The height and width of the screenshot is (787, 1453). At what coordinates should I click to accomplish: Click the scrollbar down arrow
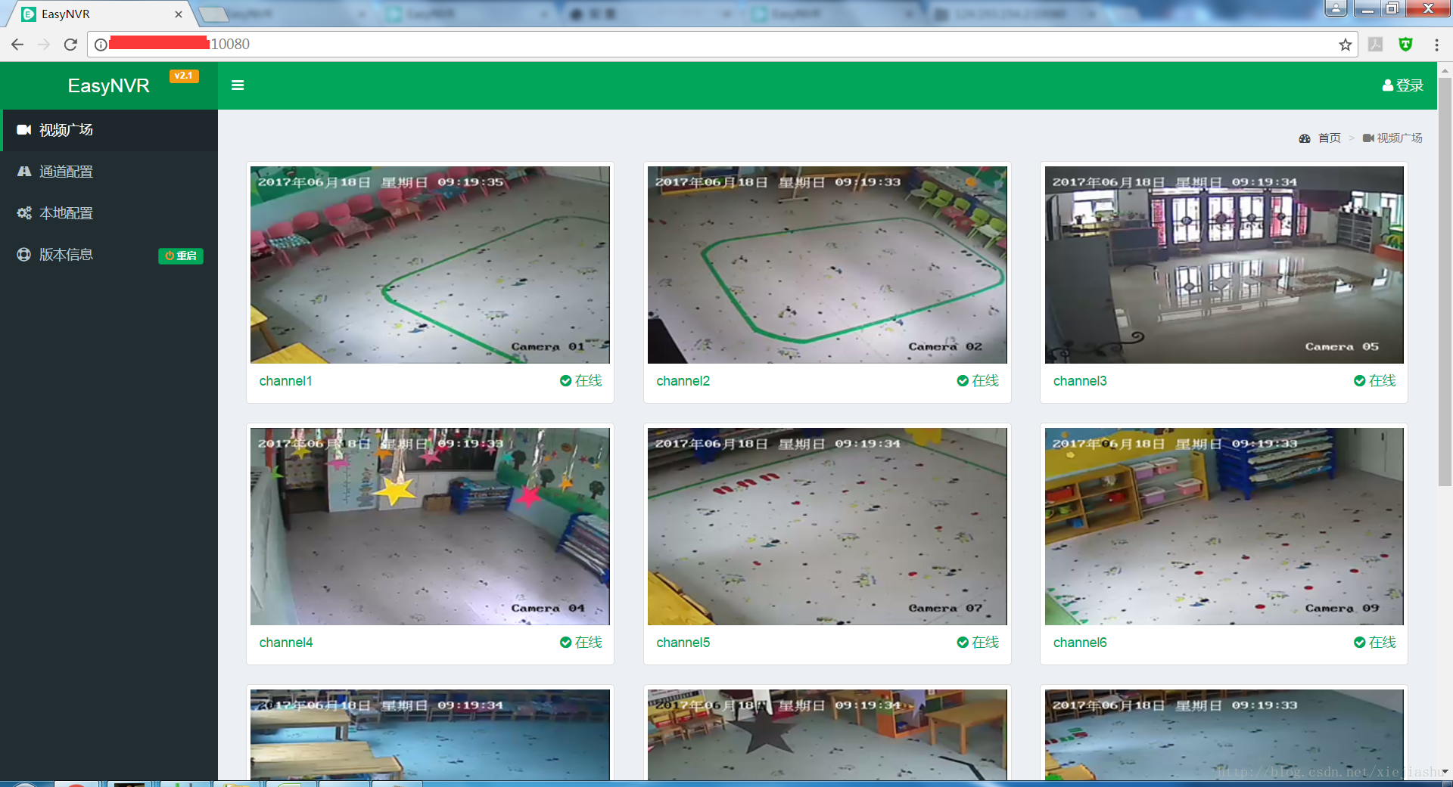pyautogui.click(x=1445, y=772)
